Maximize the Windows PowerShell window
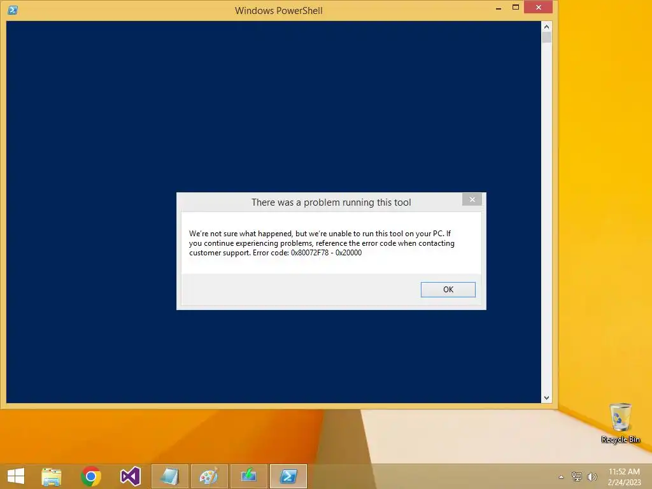Viewport: 652px width, 489px height. 516,8
